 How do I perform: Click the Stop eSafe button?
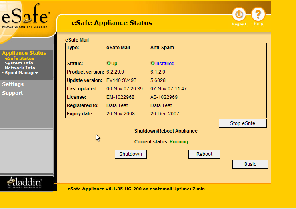click(x=242, y=123)
